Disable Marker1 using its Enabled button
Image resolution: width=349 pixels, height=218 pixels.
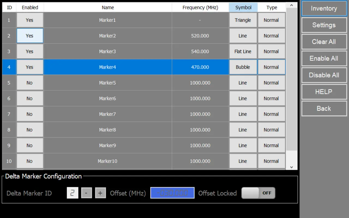coord(30,20)
